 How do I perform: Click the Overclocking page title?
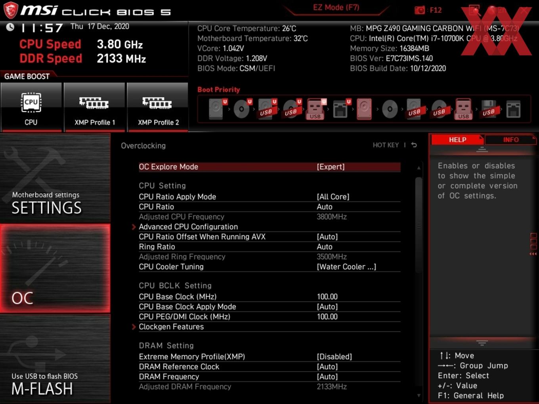coord(143,146)
